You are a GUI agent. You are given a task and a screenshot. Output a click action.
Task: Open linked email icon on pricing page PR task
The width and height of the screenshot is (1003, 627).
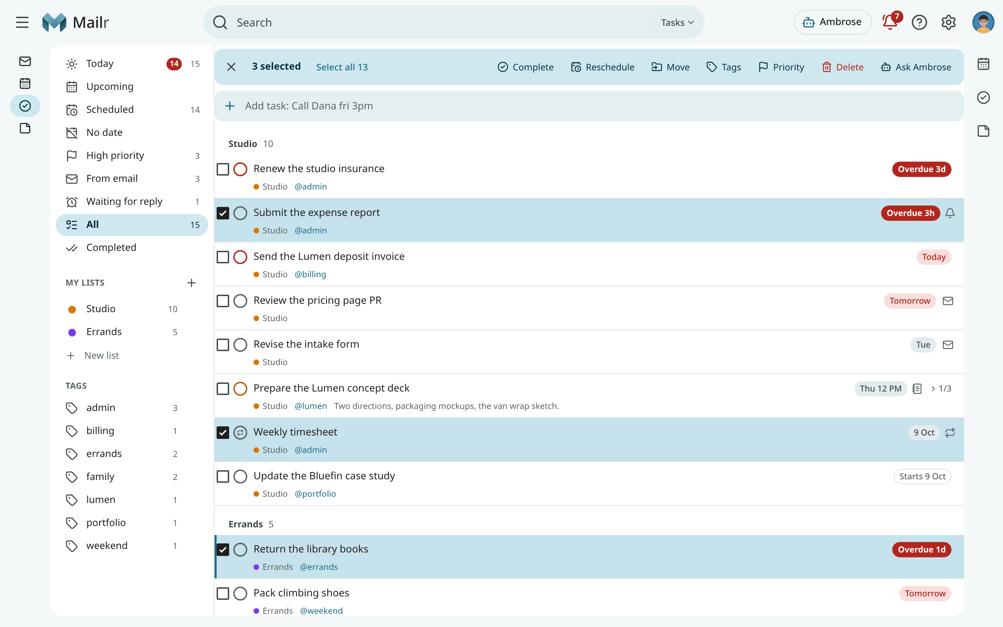[948, 301]
